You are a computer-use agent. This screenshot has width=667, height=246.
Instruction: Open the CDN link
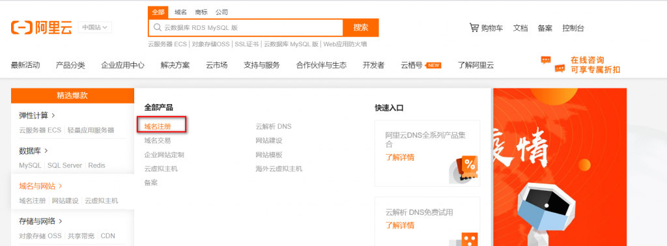[108, 236]
